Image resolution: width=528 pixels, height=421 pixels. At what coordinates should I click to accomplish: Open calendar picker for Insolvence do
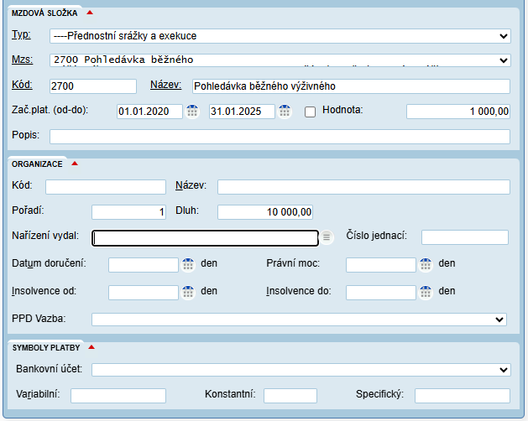426,292
